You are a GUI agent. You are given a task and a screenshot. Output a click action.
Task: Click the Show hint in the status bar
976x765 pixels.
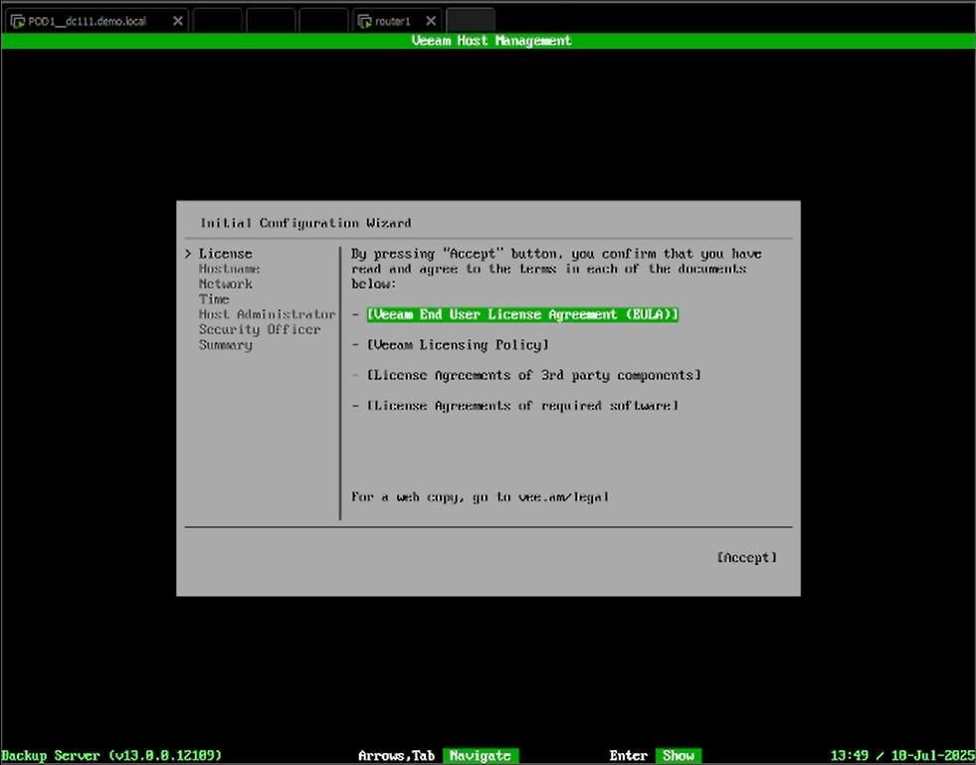point(679,756)
